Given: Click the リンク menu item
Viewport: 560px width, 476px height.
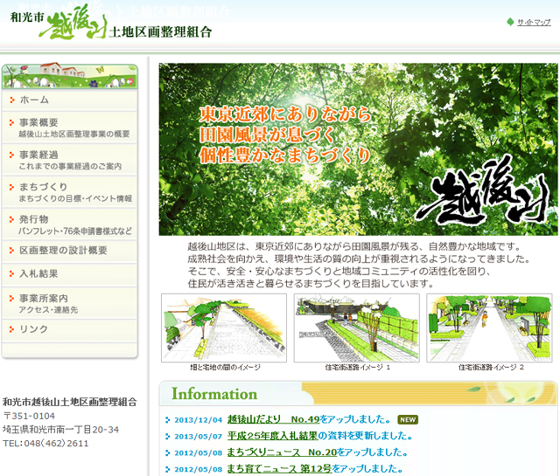Looking at the screenshot, I should (x=34, y=329).
